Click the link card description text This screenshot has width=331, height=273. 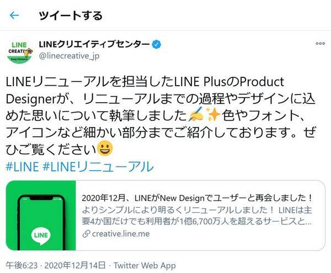[x=197, y=216]
